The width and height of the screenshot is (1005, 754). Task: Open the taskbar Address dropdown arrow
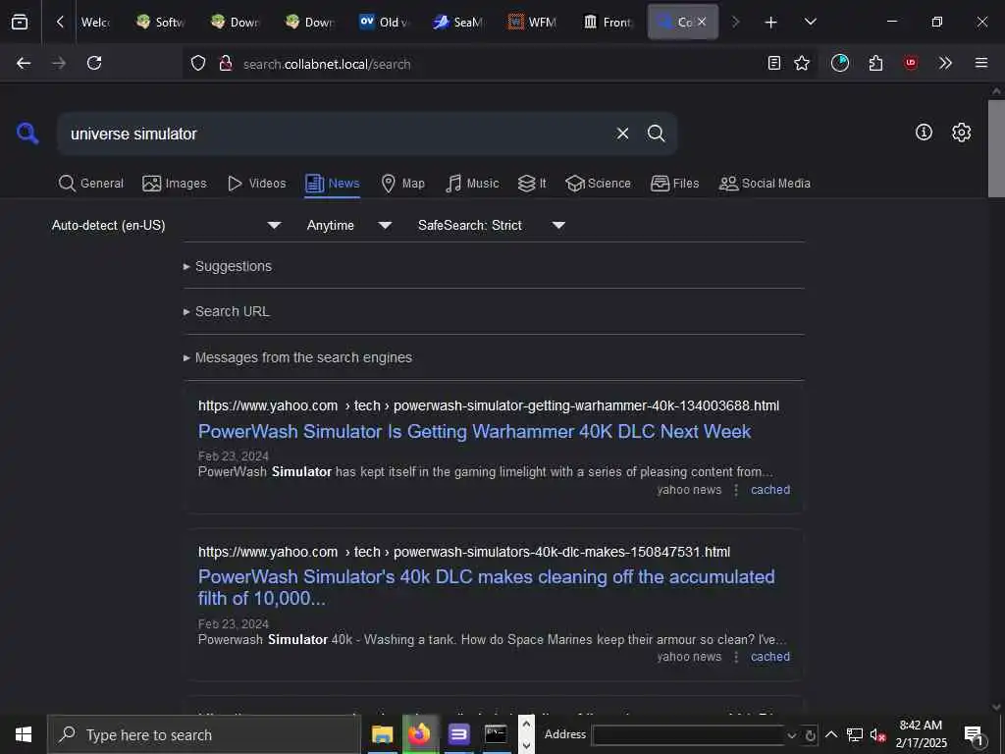point(792,735)
